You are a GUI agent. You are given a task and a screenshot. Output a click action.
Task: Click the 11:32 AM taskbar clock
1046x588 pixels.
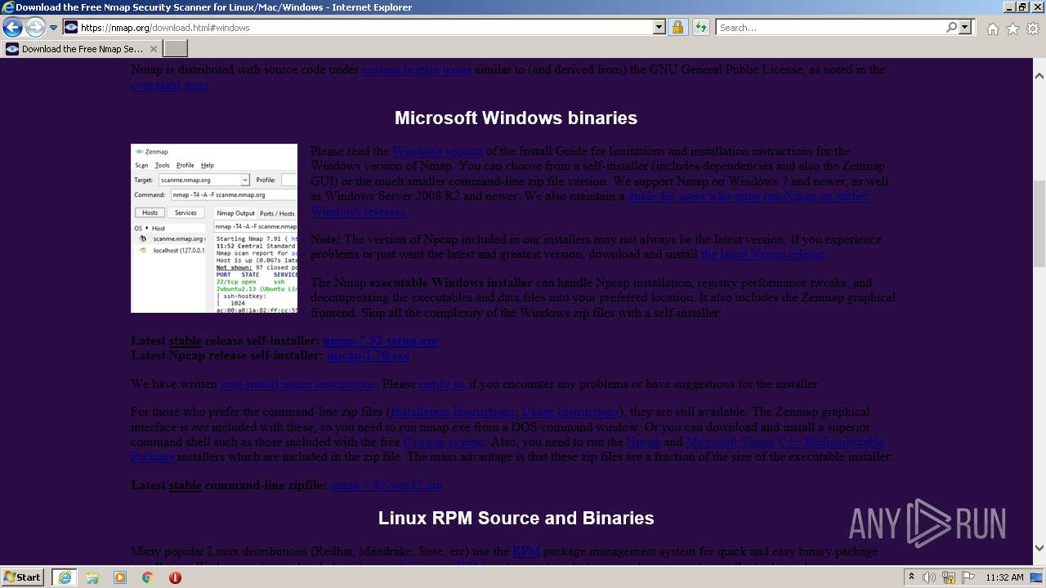(1004, 577)
